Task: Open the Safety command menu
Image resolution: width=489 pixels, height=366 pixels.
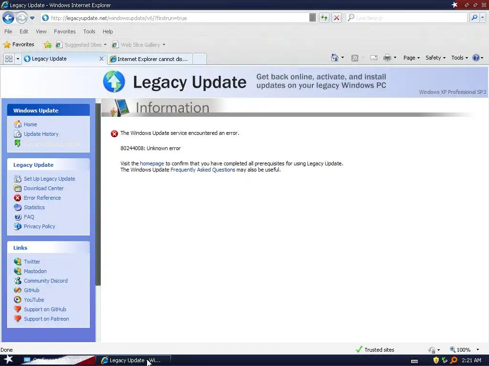Action: (436, 58)
